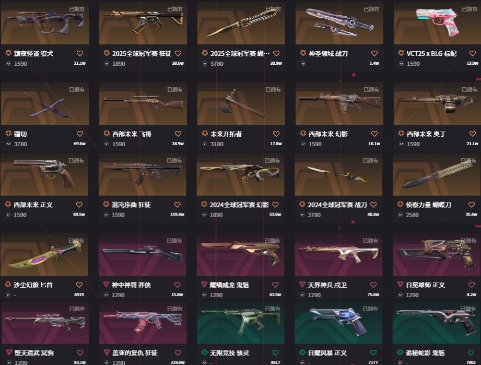The width and height of the screenshot is (481, 365).
Task: Select 2024全球冠军赛 幻影 skin name
Action: coord(239,205)
